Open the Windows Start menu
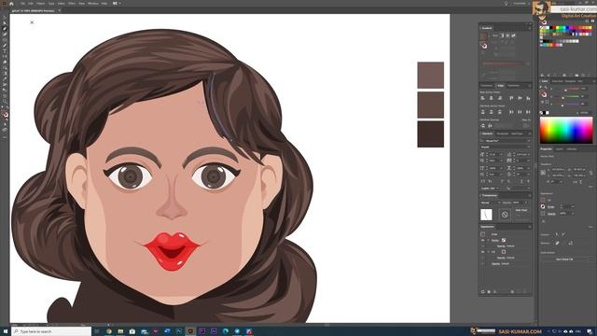The height and width of the screenshot is (336, 597). coord(5,331)
